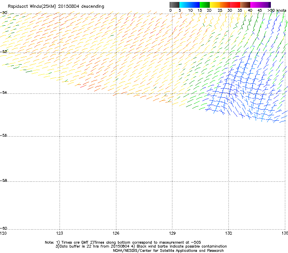Click the longitude label '123'
This screenshot has width=288, height=253.
pyautogui.click(x=60, y=233)
